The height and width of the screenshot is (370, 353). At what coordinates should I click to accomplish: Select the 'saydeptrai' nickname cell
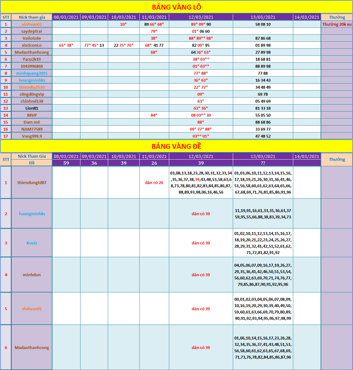pos(32,31)
